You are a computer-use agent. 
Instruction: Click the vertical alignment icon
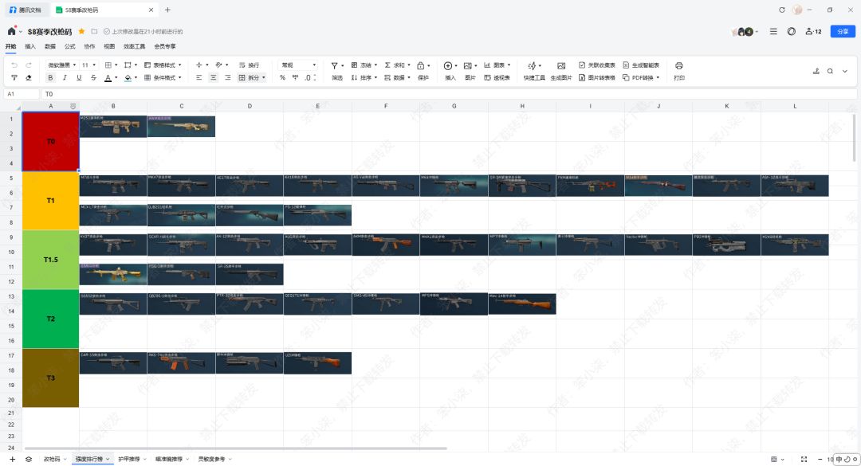coord(201,65)
